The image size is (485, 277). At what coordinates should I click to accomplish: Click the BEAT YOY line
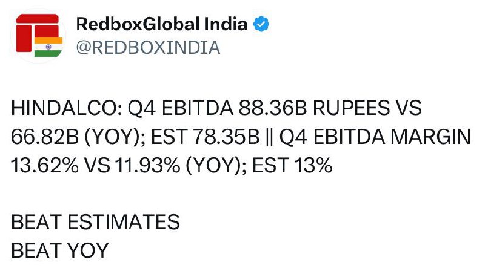tap(60, 250)
